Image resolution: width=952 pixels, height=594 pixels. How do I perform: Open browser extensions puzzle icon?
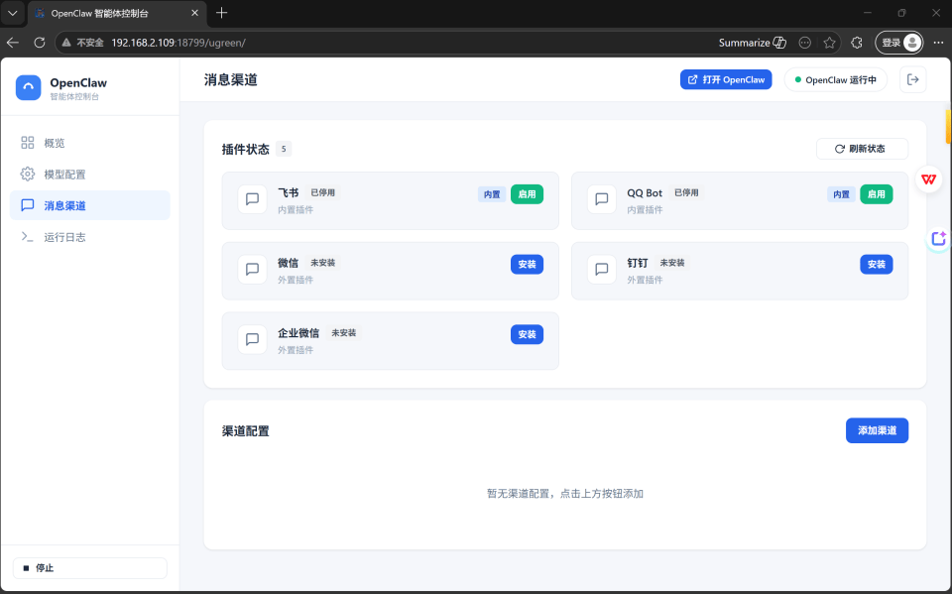pyautogui.click(x=857, y=43)
